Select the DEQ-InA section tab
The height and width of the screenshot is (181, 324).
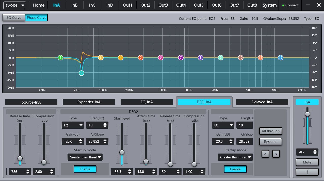204,102
